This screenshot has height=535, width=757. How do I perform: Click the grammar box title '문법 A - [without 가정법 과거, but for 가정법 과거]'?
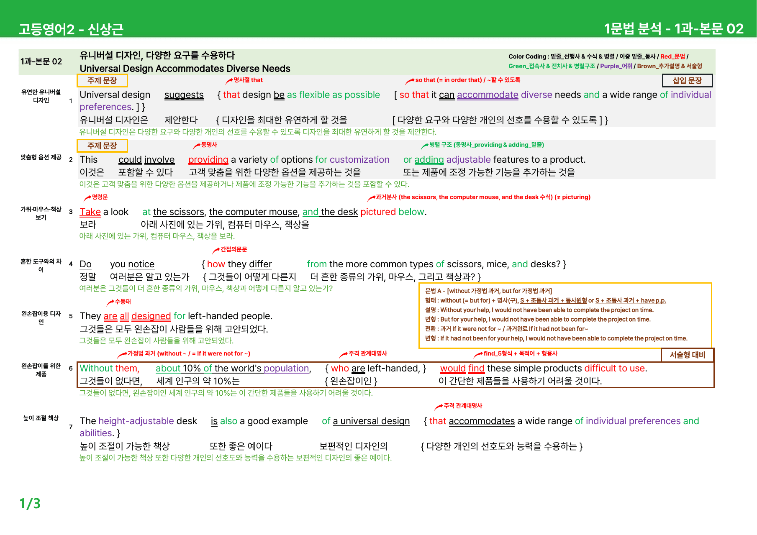tap(489, 291)
